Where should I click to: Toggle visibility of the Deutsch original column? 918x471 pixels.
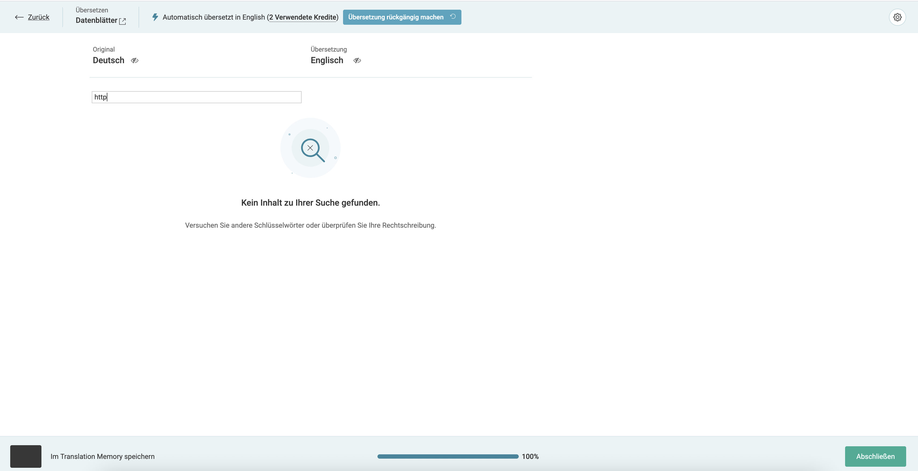tap(135, 60)
